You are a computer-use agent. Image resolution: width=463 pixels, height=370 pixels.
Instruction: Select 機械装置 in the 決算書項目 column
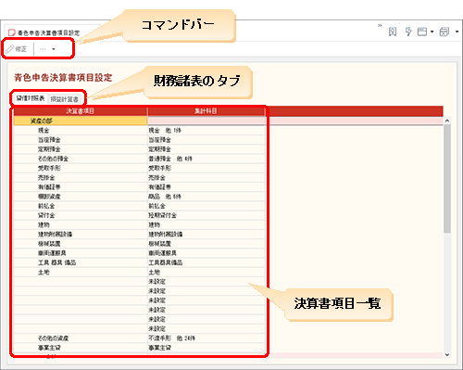point(49,244)
